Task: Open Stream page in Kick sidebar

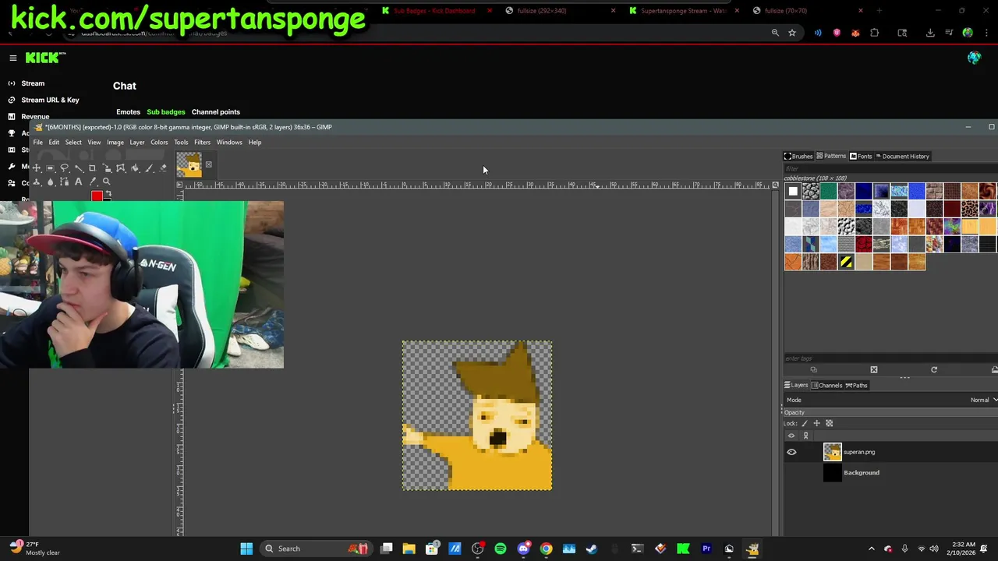Action: coord(33,83)
